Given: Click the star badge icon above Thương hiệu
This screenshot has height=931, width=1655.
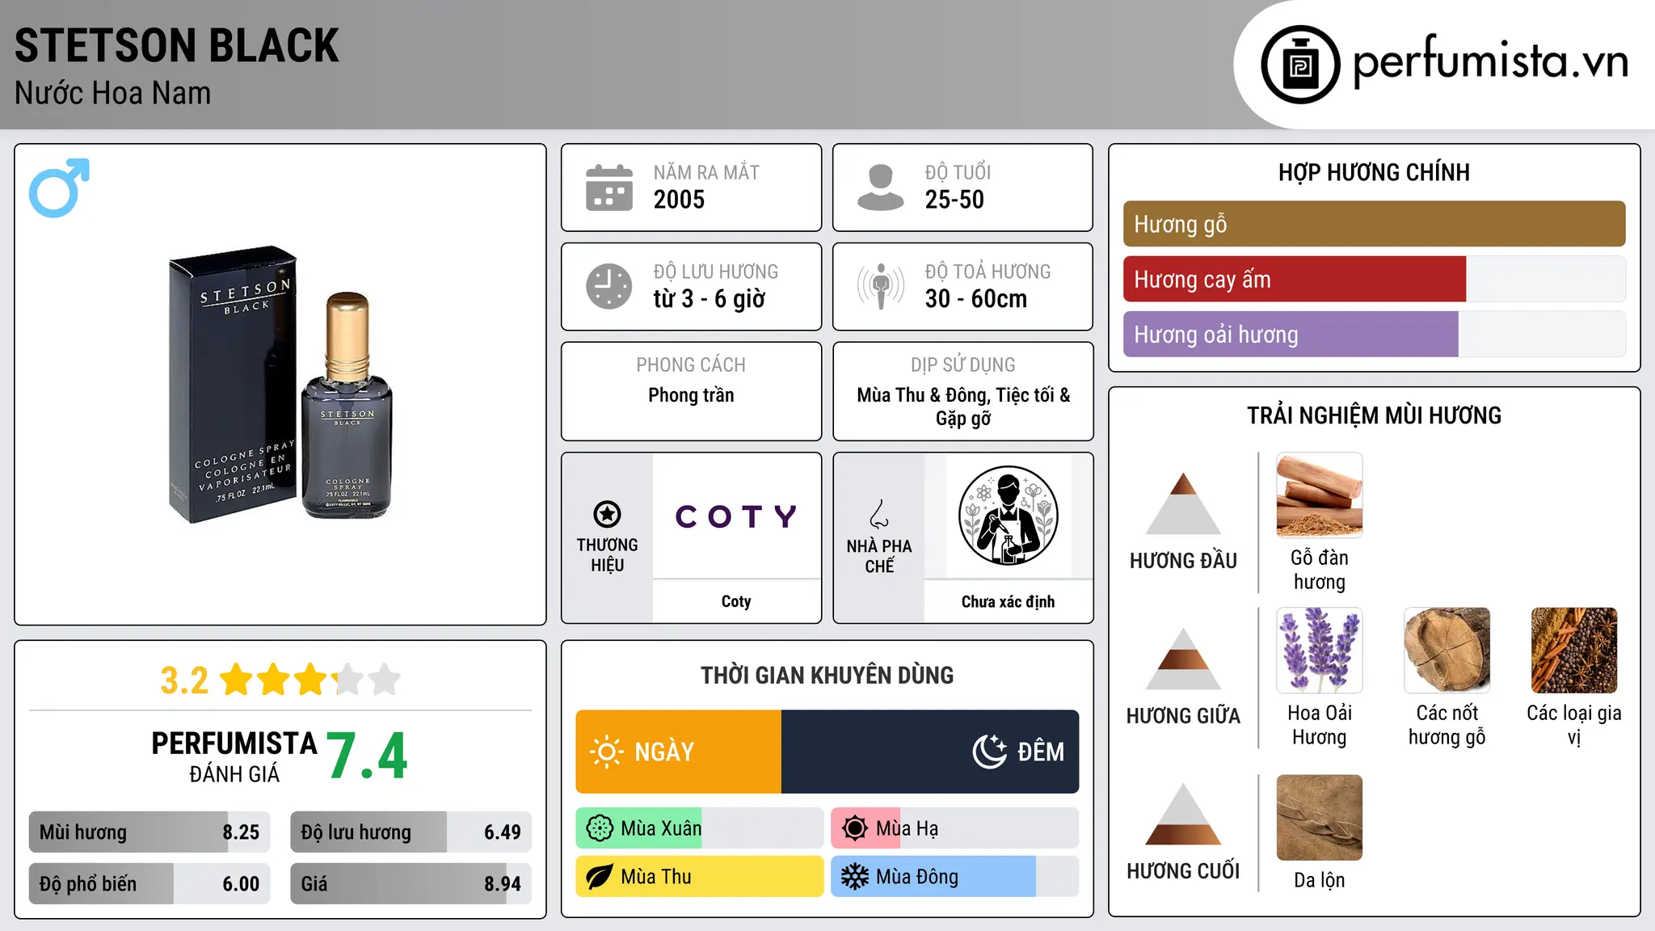Looking at the screenshot, I should [x=607, y=514].
